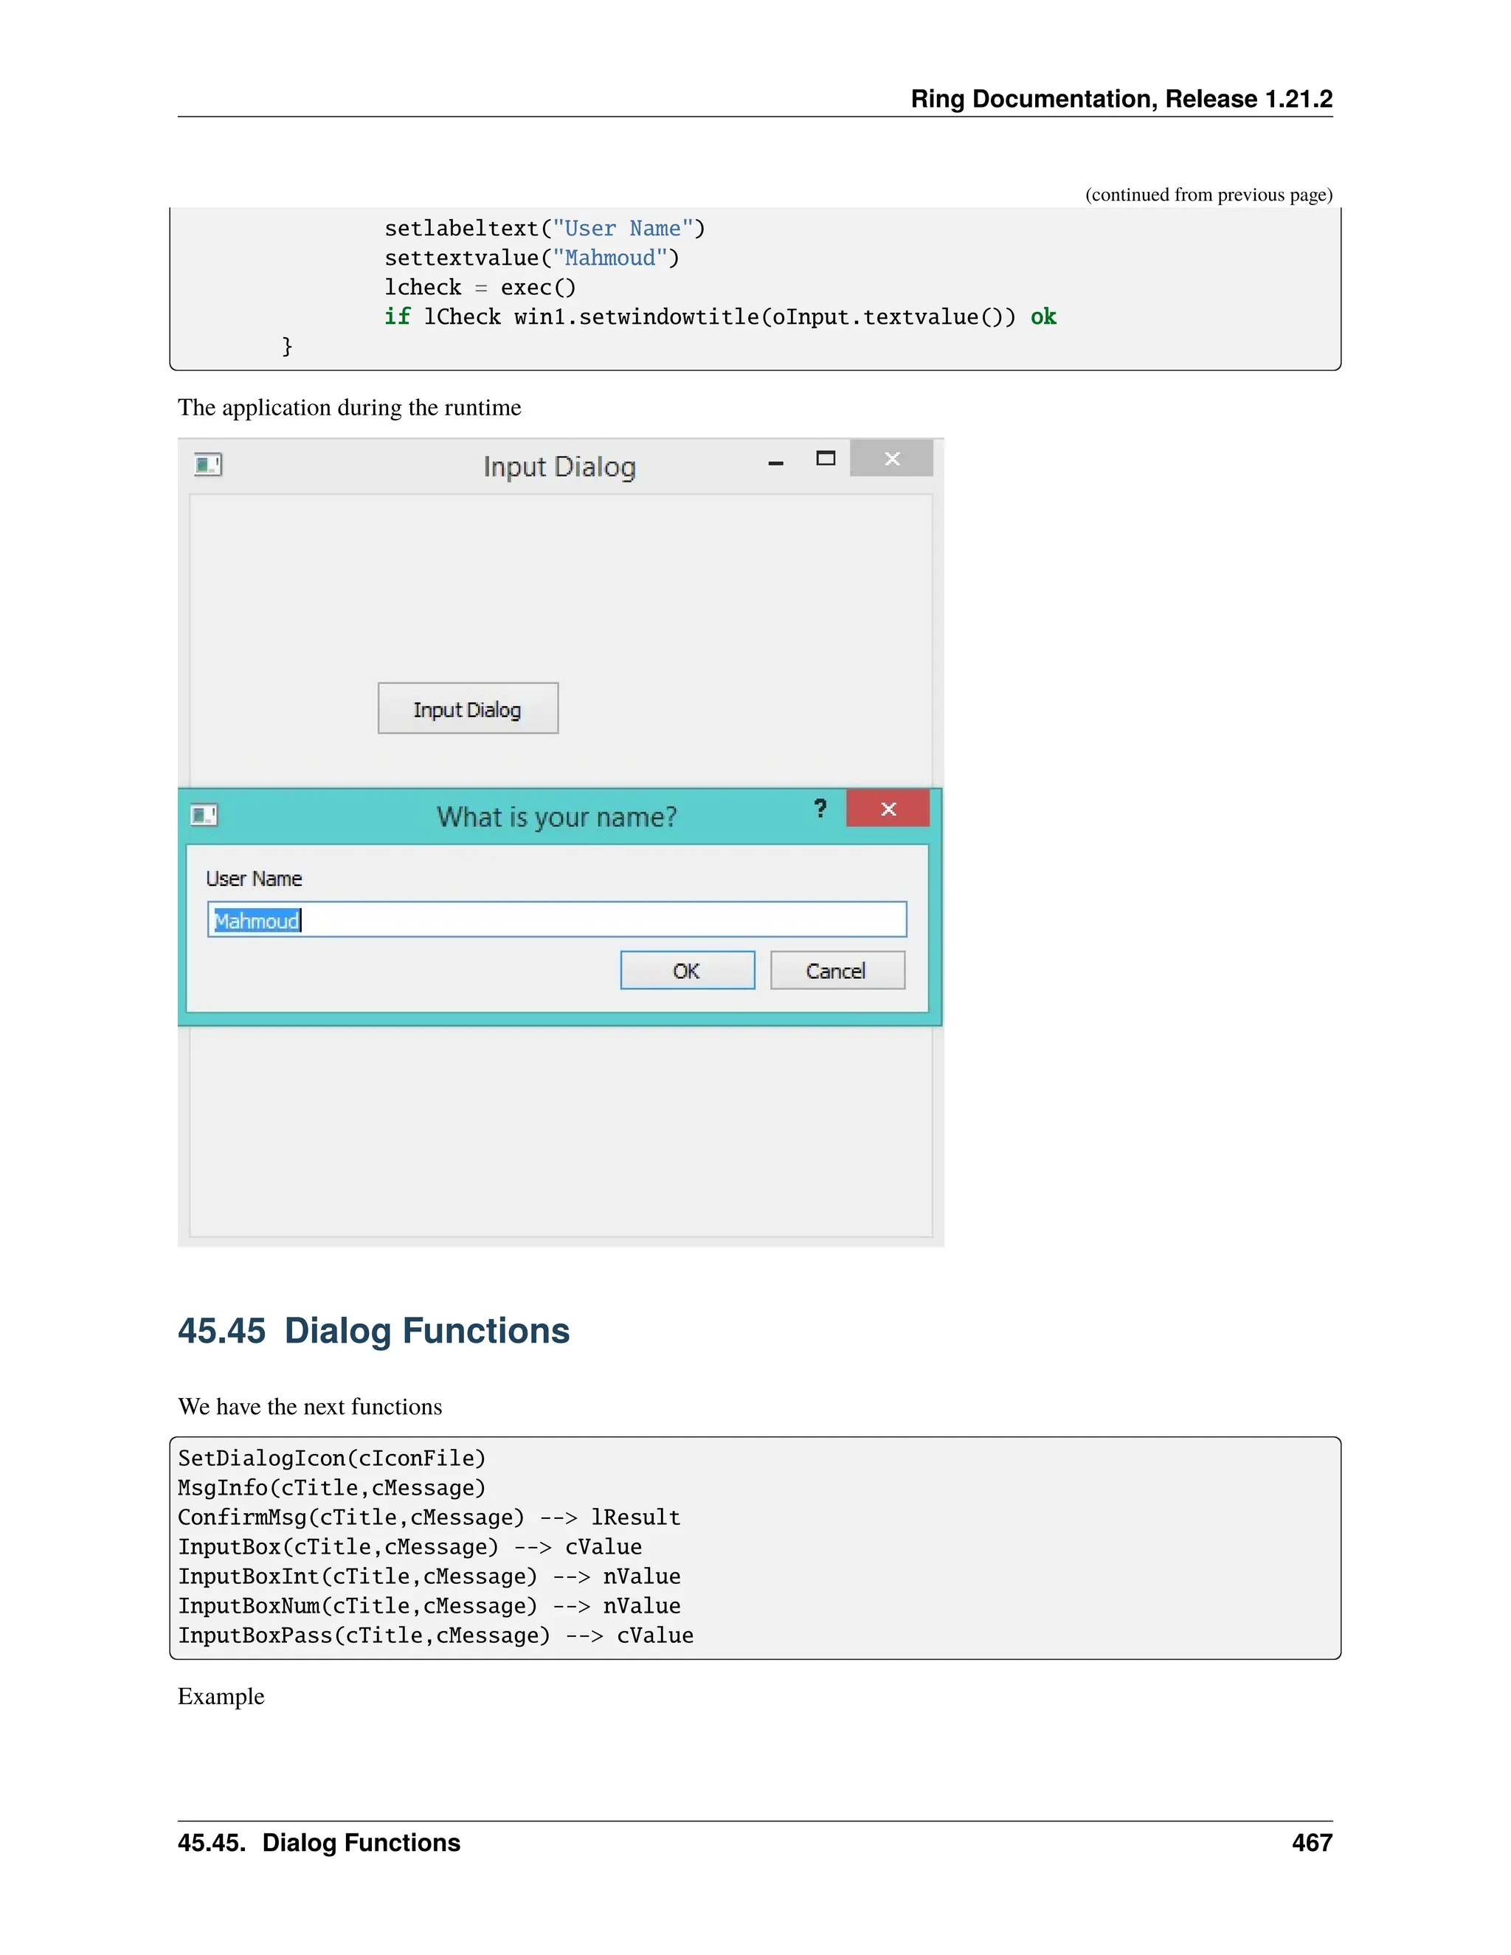
Task: Click the Mahmoud text input field
Action: pyautogui.click(x=557, y=920)
